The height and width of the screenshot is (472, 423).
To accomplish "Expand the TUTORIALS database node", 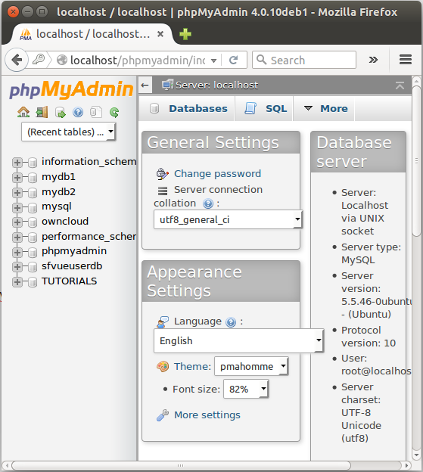I will 17,282.
